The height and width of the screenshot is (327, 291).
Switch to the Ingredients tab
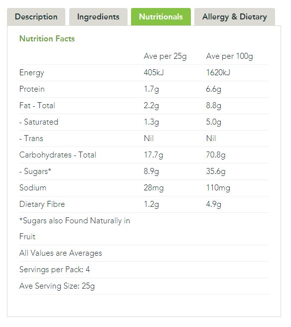coord(98,17)
